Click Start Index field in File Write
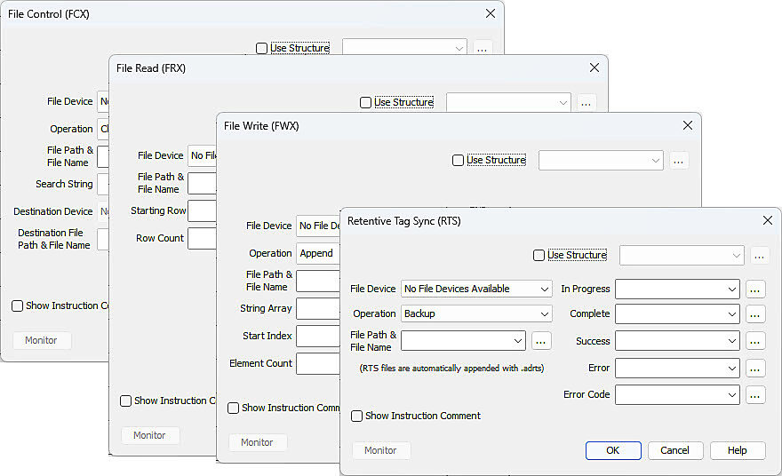 click(x=318, y=336)
